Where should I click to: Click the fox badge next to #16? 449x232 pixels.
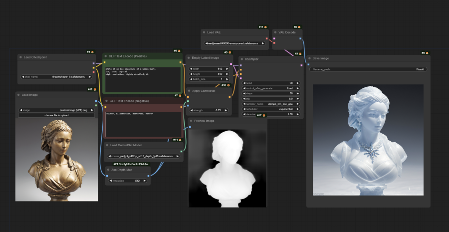click(x=228, y=85)
